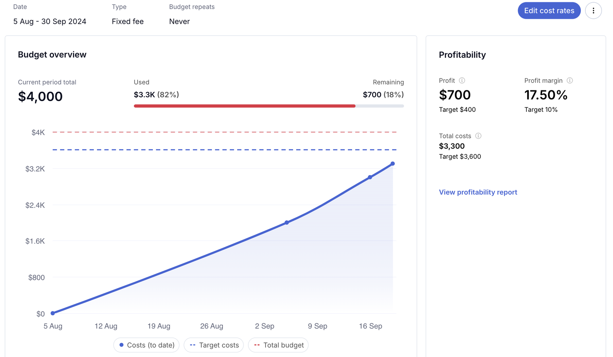This screenshot has height=357, width=613.
Task: Open the View profitability report link
Action: click(x=478, y=192)
